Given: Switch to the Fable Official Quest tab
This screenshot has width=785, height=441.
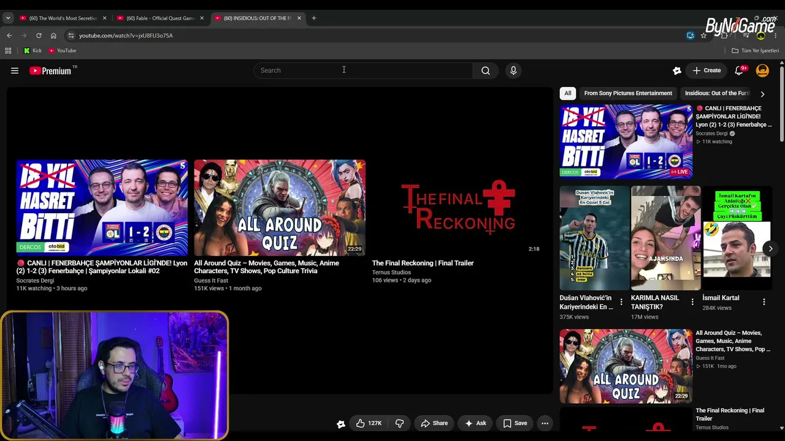Looking at the screenshot, I should click(x=161, y=18).
